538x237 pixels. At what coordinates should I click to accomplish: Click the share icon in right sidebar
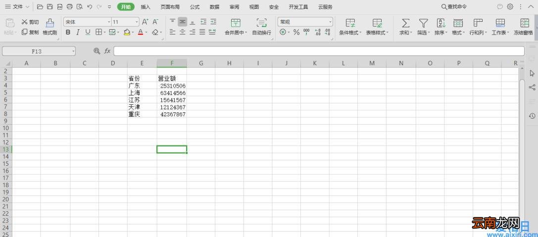point(532,87)
